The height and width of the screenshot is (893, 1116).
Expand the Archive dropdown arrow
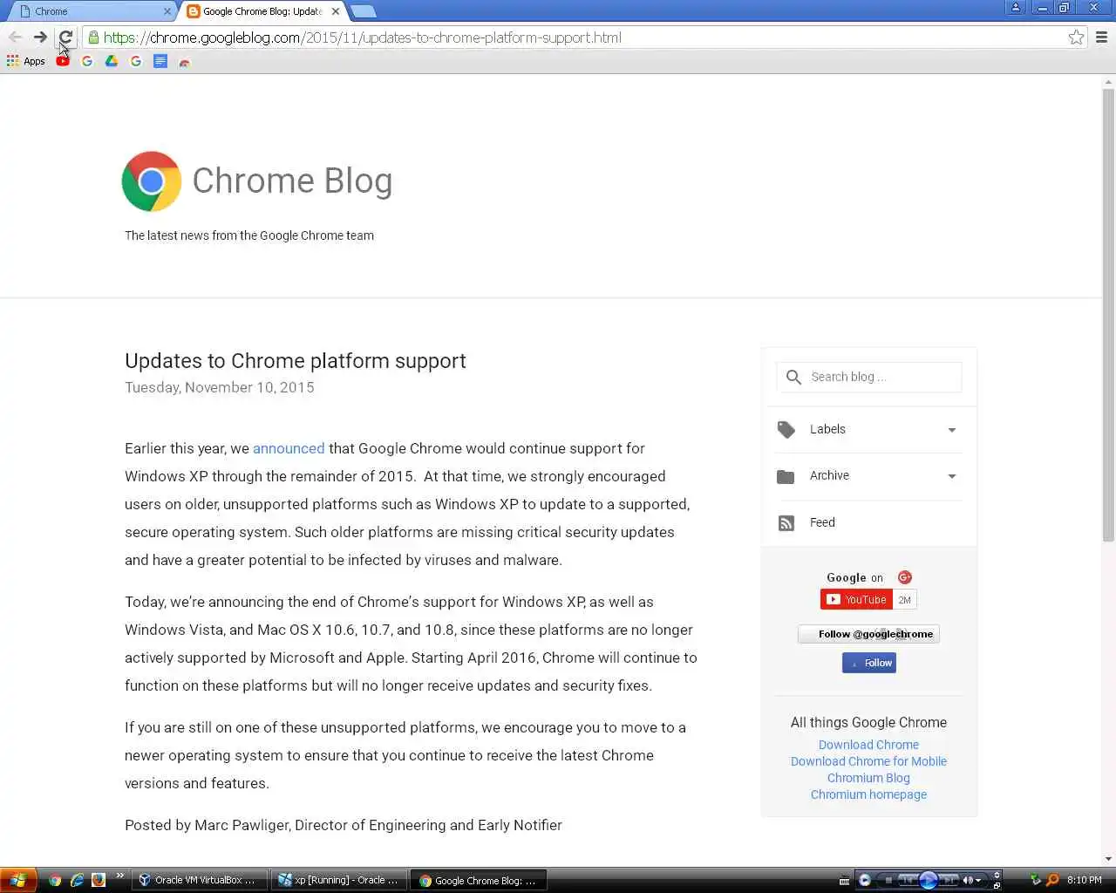click(x=952, y=476)
